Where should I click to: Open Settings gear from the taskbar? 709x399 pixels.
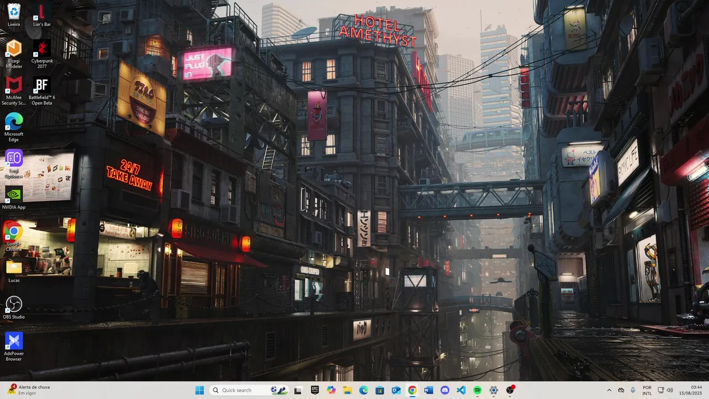[494, 390]
